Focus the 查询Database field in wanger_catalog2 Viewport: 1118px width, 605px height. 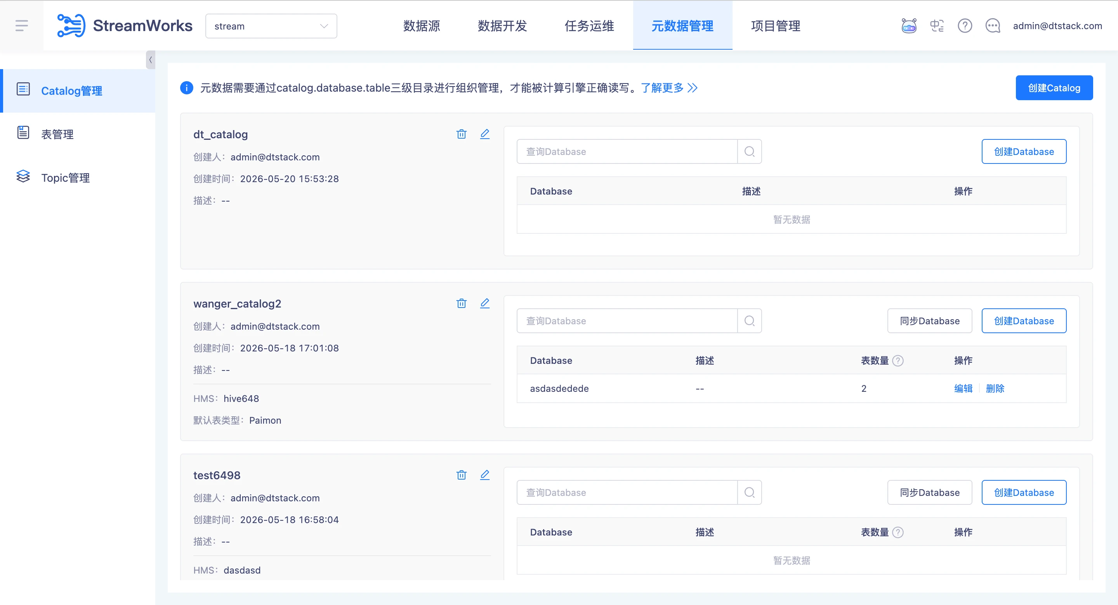(627, 321)
